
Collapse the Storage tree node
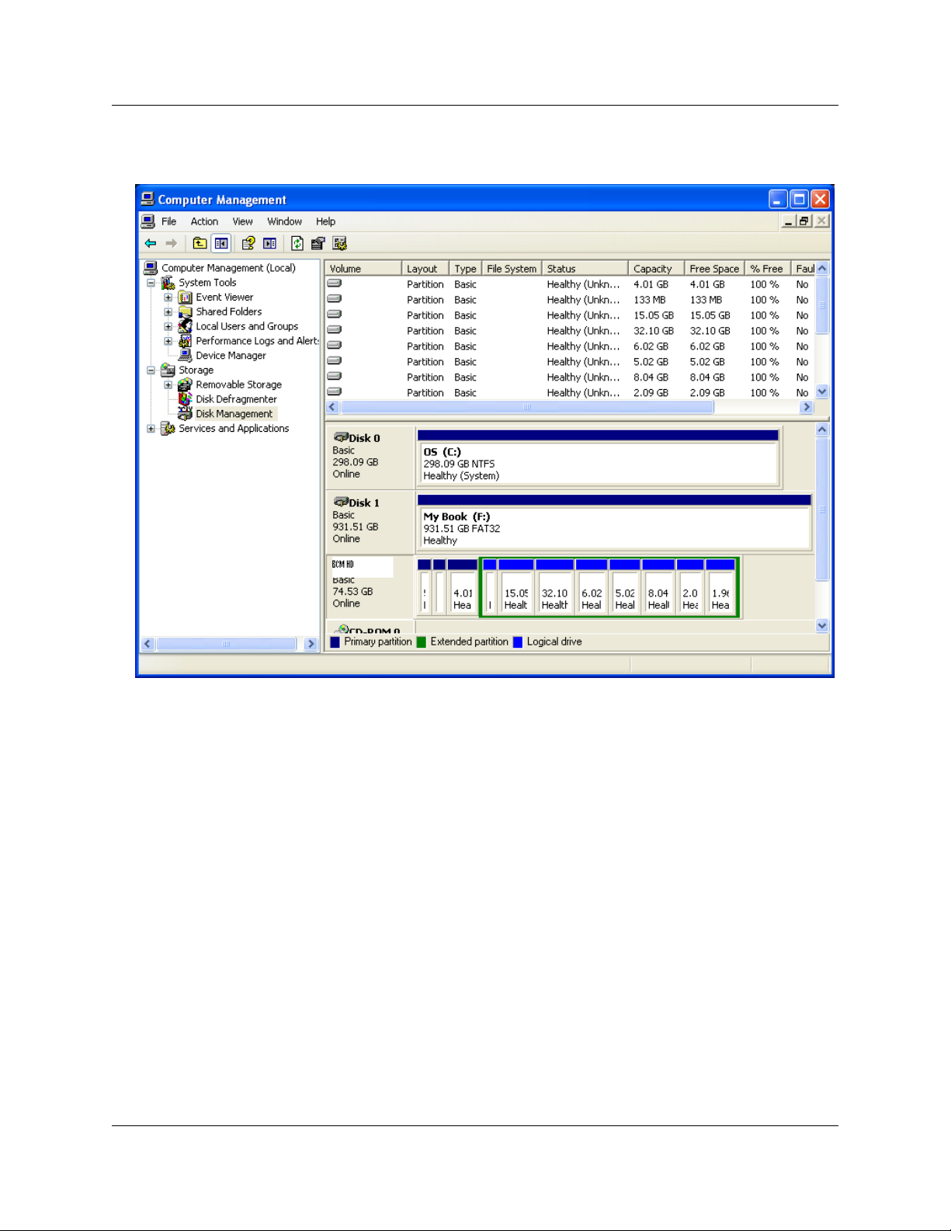[151, 370]
